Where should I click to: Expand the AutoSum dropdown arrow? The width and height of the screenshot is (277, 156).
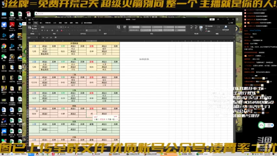[x=214, y=26]
